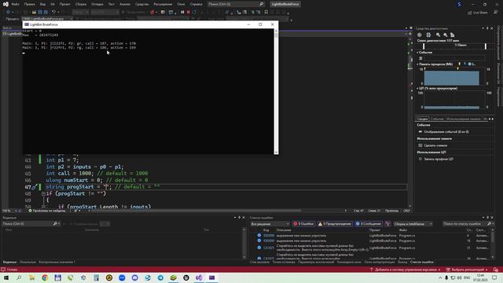Click the diagnostics timeline right handle

486,46
